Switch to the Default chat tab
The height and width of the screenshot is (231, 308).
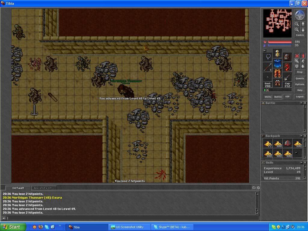pyautogui.click(x=18, y=188)
